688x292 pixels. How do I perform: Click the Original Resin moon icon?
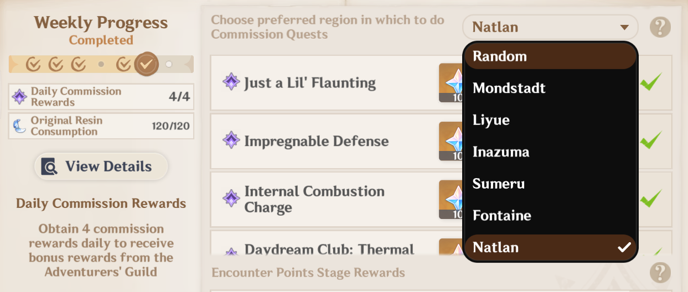(x=20, y=126)
